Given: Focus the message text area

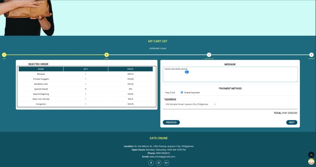Looking at the screenshot, I should (x=230, y=74).
